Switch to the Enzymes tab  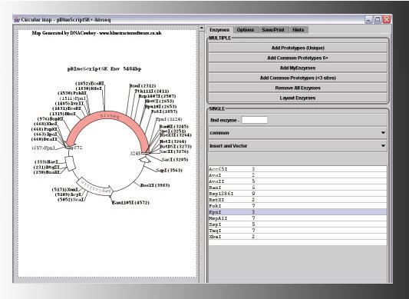click(219, 30)
